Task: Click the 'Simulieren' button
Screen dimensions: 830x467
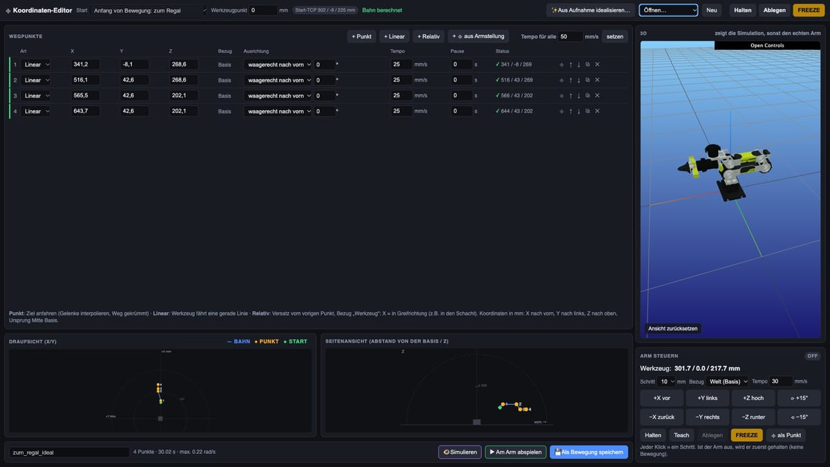Action: 460,452
